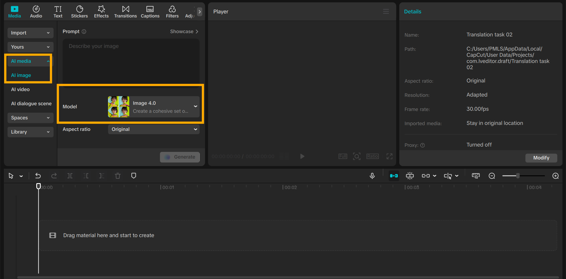Toggle main track magnet button
The image size is (566, 279).
click(x=394, y=176)
